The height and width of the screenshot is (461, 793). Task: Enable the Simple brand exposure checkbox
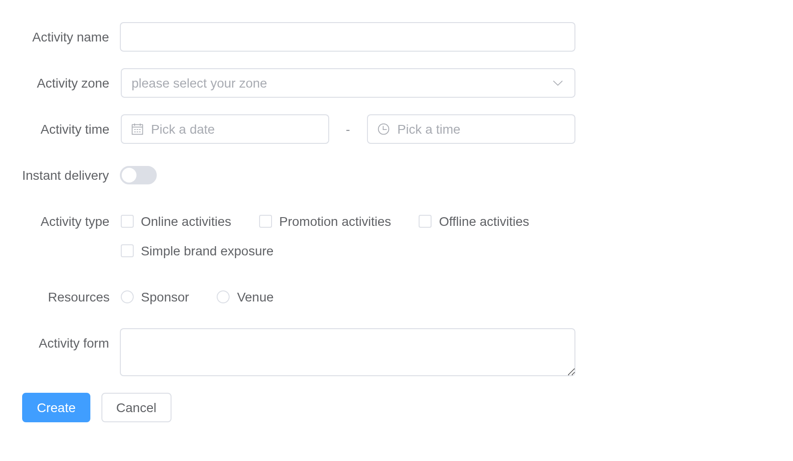pyautogui.click(x=127, y=251)
